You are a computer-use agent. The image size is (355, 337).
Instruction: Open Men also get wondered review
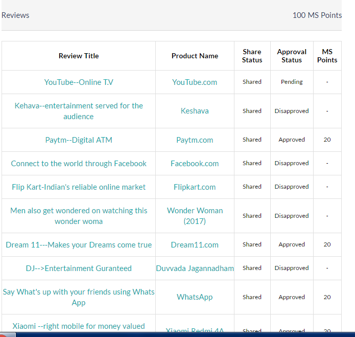(79, 216)
